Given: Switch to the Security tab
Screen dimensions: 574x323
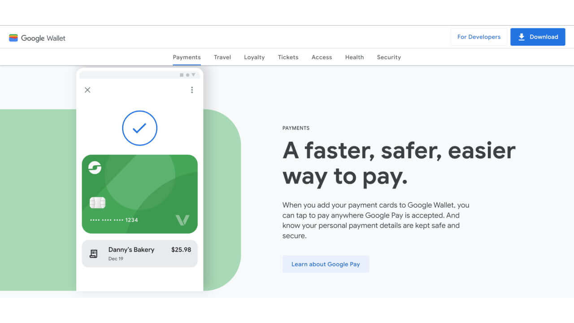Looking at the screenshot, I should tap(389, 57).
